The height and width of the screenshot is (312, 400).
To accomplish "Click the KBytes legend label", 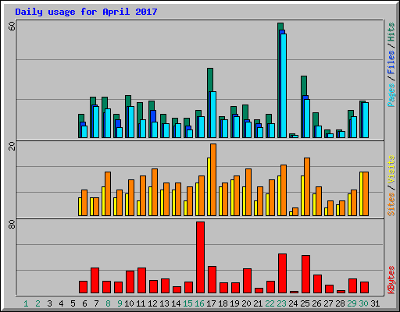I will point(391,280).
